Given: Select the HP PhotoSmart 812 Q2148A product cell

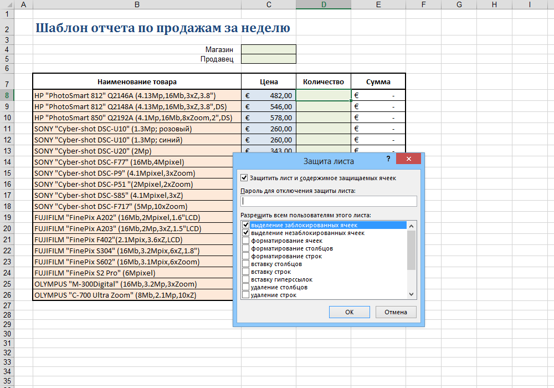Looking at the screenshot, I should pyautogui.click(x=137, y=106).
